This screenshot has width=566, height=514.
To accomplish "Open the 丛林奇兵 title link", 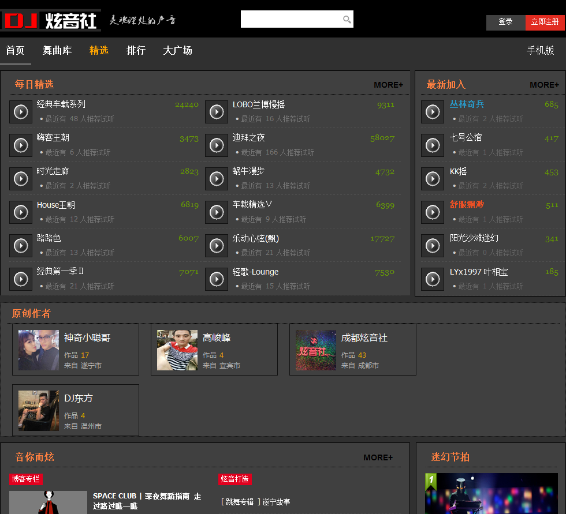I will click(x=467, y=104).
